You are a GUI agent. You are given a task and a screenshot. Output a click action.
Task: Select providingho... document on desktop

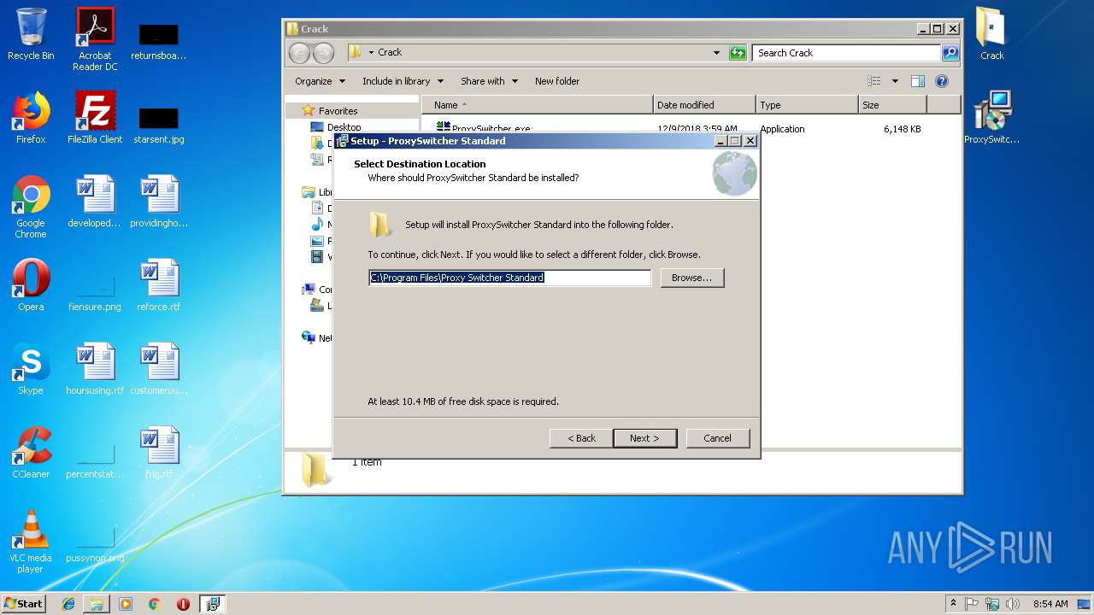159,202
